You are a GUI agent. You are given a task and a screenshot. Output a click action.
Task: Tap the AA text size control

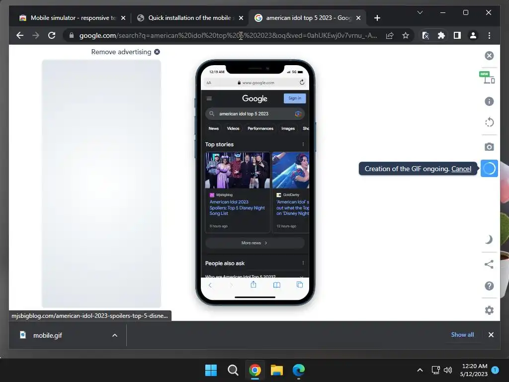pos(209,83)
